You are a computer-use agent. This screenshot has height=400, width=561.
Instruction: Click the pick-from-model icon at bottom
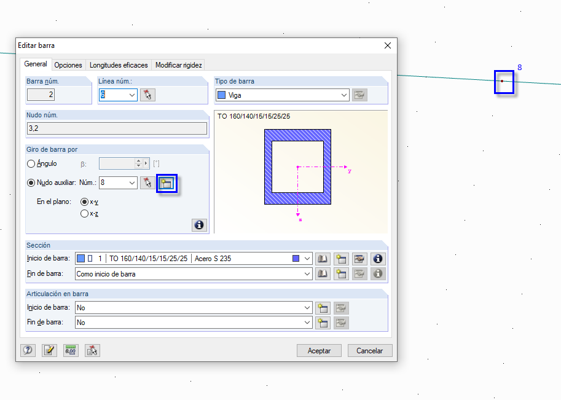point(92,350)
